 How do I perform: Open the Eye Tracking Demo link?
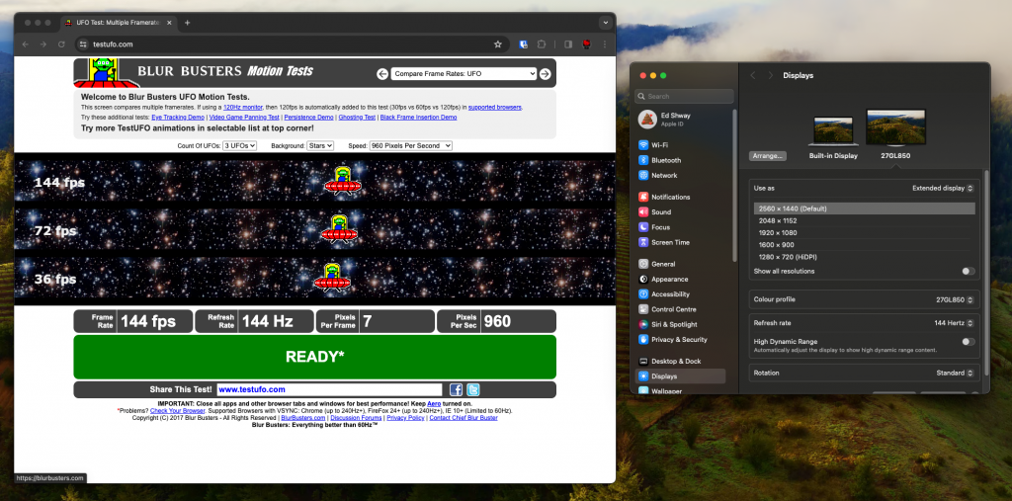pos(178,118)
